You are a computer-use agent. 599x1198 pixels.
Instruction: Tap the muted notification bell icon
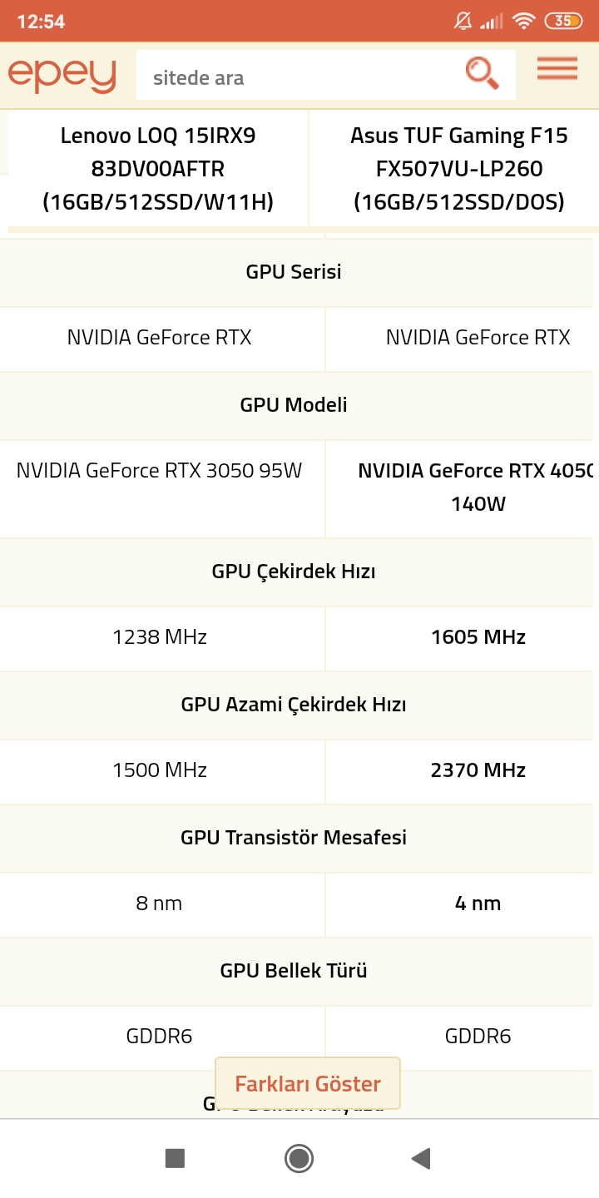(463, 22)
